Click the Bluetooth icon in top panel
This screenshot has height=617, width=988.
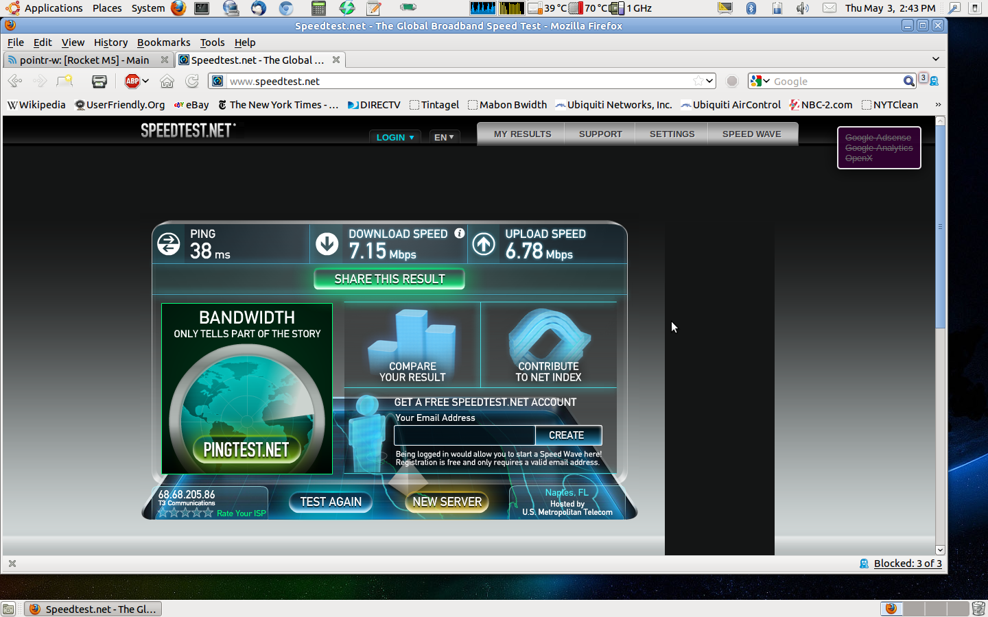pyautogui.click(x=751, y=8)
